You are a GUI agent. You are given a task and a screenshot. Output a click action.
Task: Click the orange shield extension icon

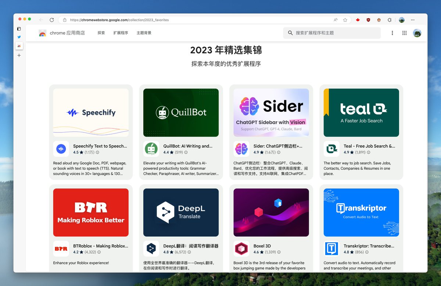[x=379, y=20]
